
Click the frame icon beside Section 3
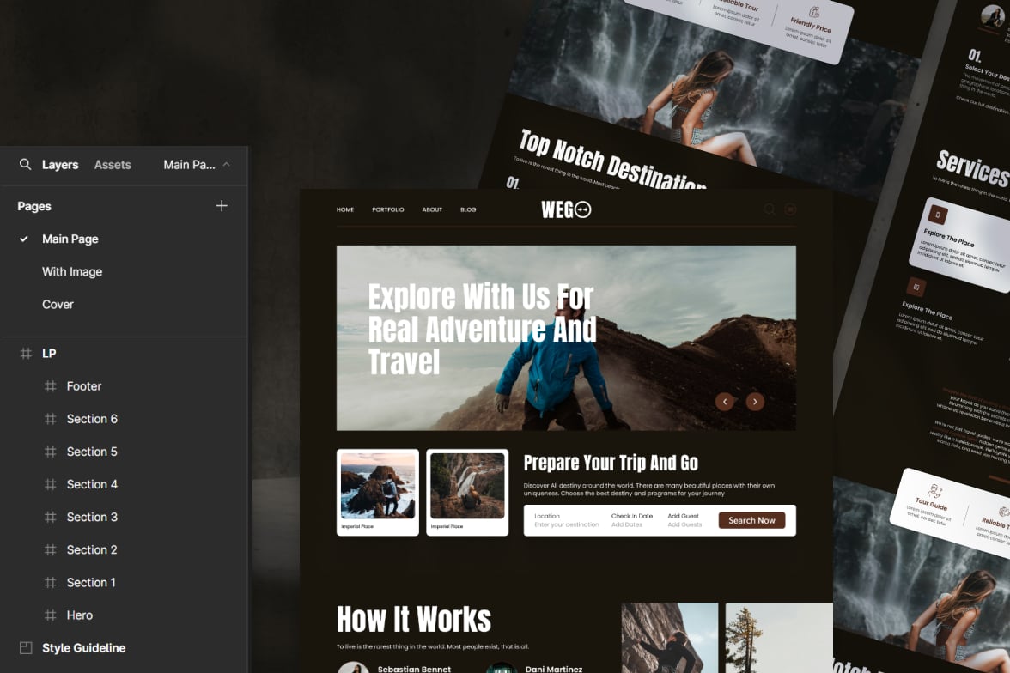click(x=50, y=517)
